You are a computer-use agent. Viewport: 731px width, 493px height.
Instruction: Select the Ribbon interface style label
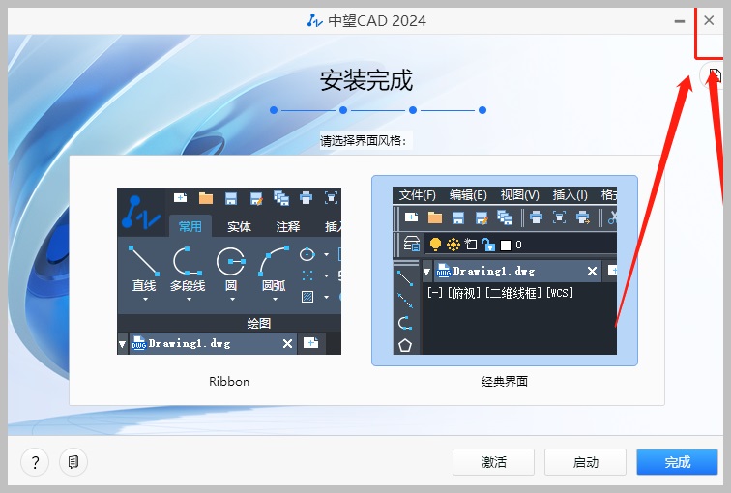pos(229,381)
